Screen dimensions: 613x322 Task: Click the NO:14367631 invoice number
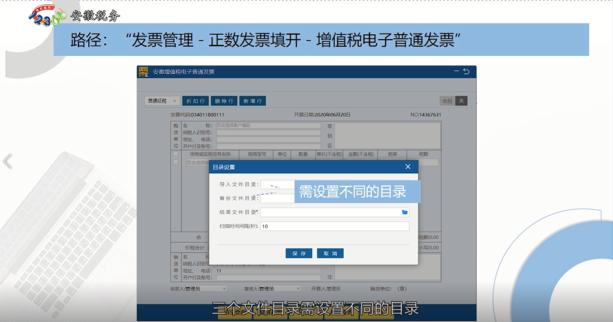click(x=425, y=115)
